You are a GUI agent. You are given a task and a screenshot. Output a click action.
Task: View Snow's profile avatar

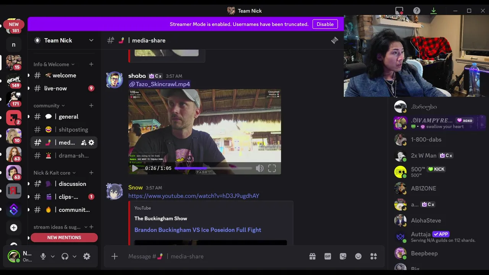115,191
